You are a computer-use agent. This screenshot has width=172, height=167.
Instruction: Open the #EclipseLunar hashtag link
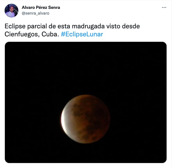82,34
